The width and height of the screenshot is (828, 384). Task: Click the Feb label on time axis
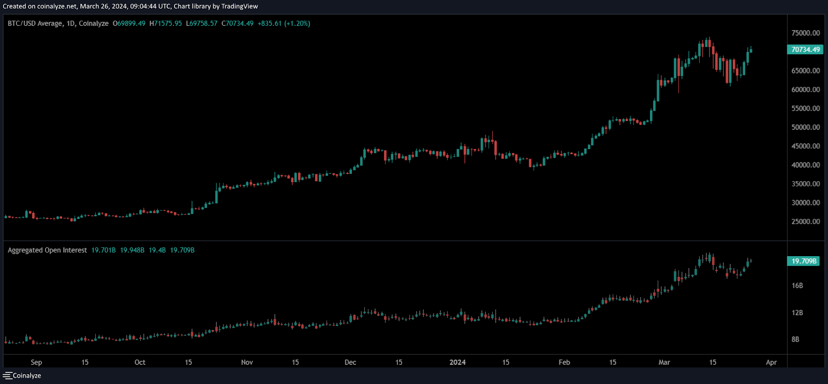click(x=564, y=362)
